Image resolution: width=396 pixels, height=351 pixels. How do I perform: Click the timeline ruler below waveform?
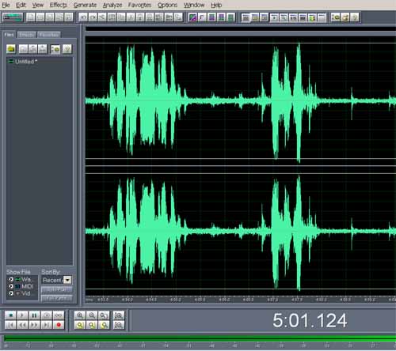tap(240, 300)
